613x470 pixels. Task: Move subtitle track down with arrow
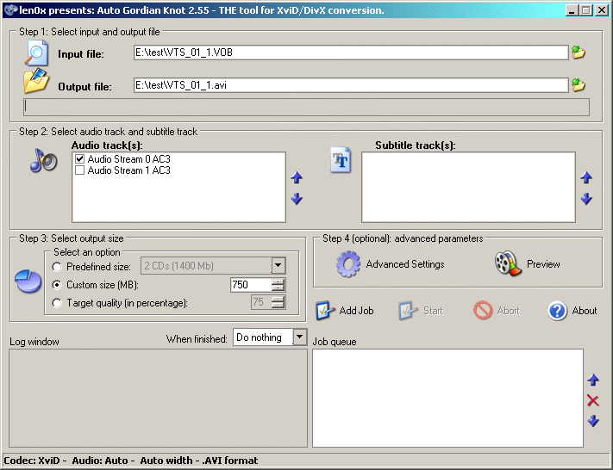586,199
